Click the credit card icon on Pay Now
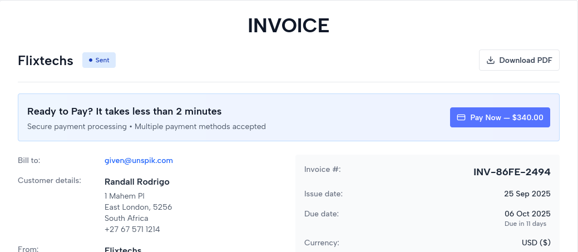Screen dimensions: 578x252 [461, 117]
